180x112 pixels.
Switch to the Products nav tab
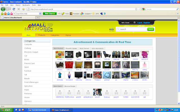click(x=42, y=35)
